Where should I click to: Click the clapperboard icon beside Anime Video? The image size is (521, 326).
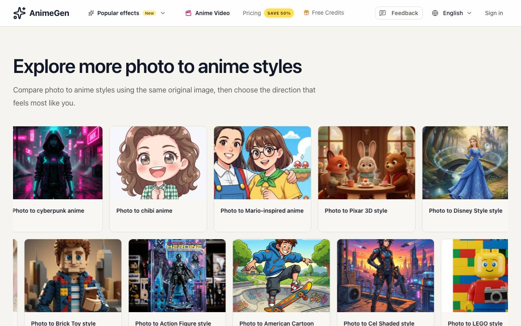tap(188, 13)
